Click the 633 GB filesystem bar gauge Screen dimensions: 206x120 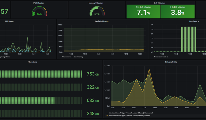click(x=41, y=100)
